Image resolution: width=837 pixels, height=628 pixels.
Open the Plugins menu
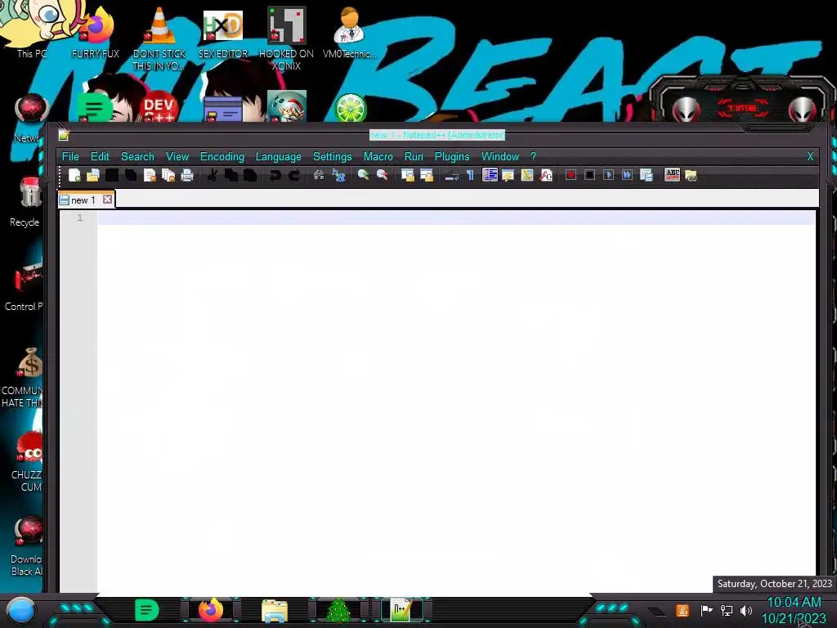click(x=452, y=156)
